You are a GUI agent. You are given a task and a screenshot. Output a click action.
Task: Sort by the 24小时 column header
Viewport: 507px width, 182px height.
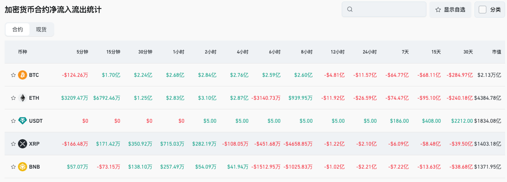coord(369,52)
